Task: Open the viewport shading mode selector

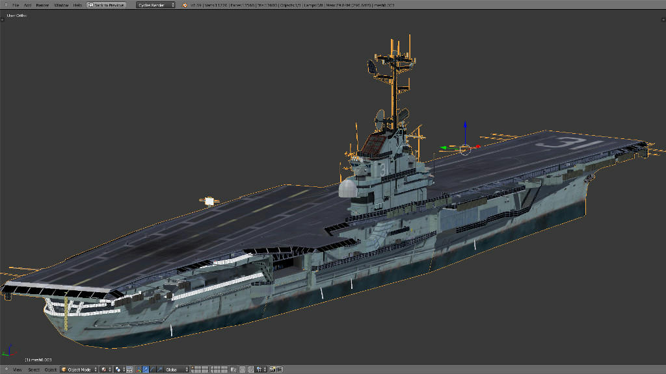Action: tap(104, 369)
